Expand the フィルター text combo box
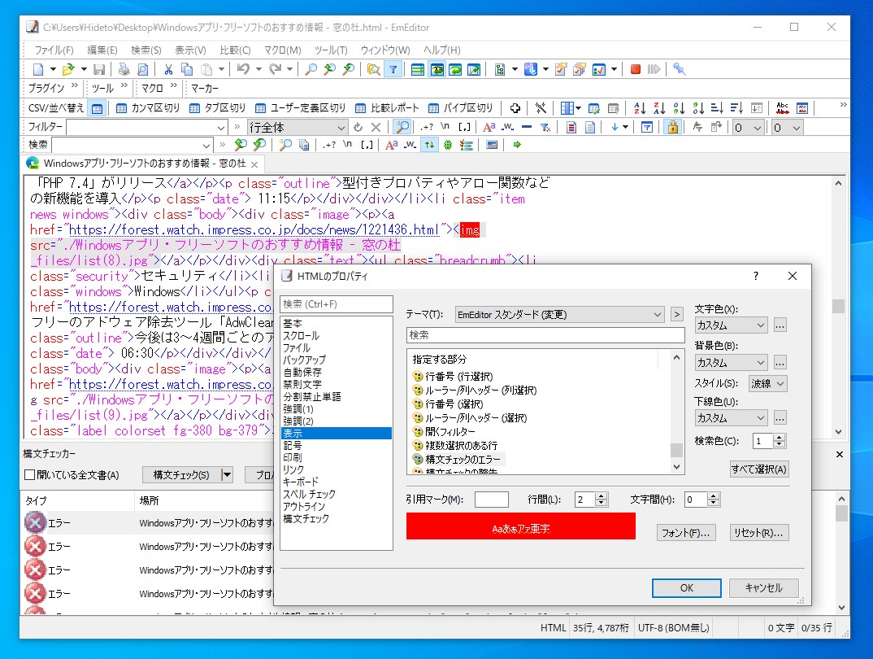This screenshot has width=873, height=659. 221,128
